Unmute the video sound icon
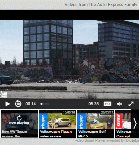The width and height of the screenshot is (139, 145). click(x=119, y=104)
